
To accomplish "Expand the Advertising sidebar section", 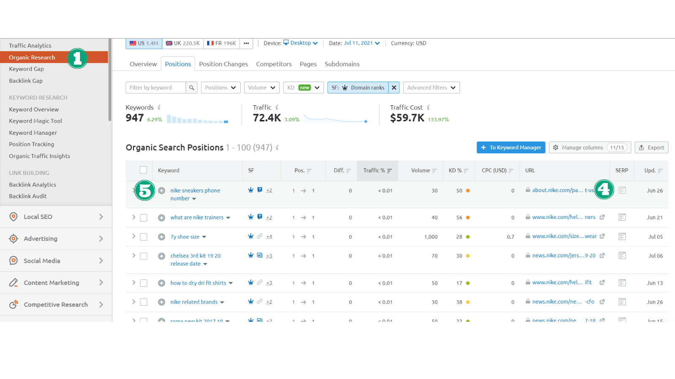I will tap(56, 239).
